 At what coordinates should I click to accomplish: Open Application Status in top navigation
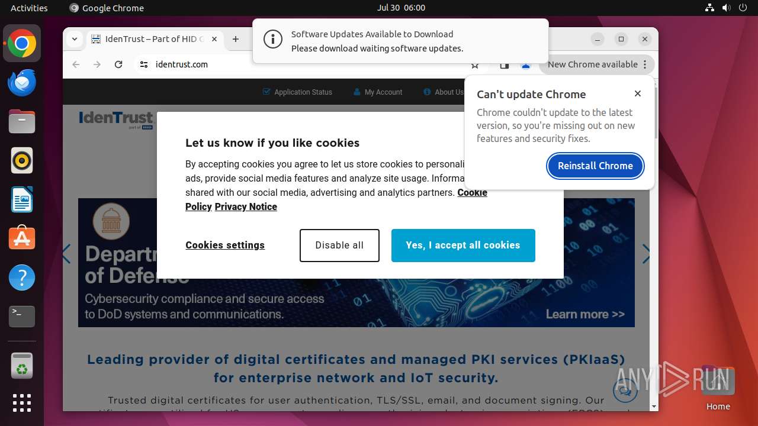pos(297,92)
